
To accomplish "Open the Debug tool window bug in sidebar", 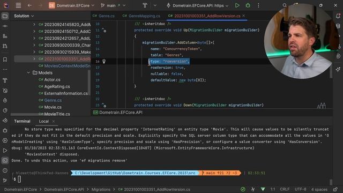I will (5, 131).
